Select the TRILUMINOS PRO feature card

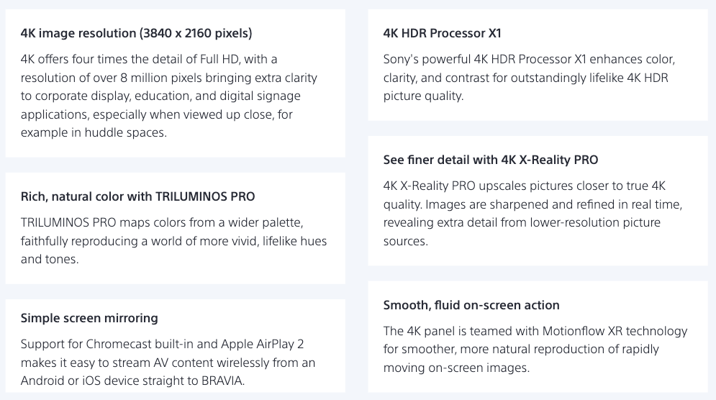[176, 228]
